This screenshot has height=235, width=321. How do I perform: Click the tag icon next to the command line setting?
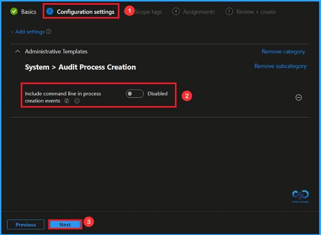coord(66,101)
